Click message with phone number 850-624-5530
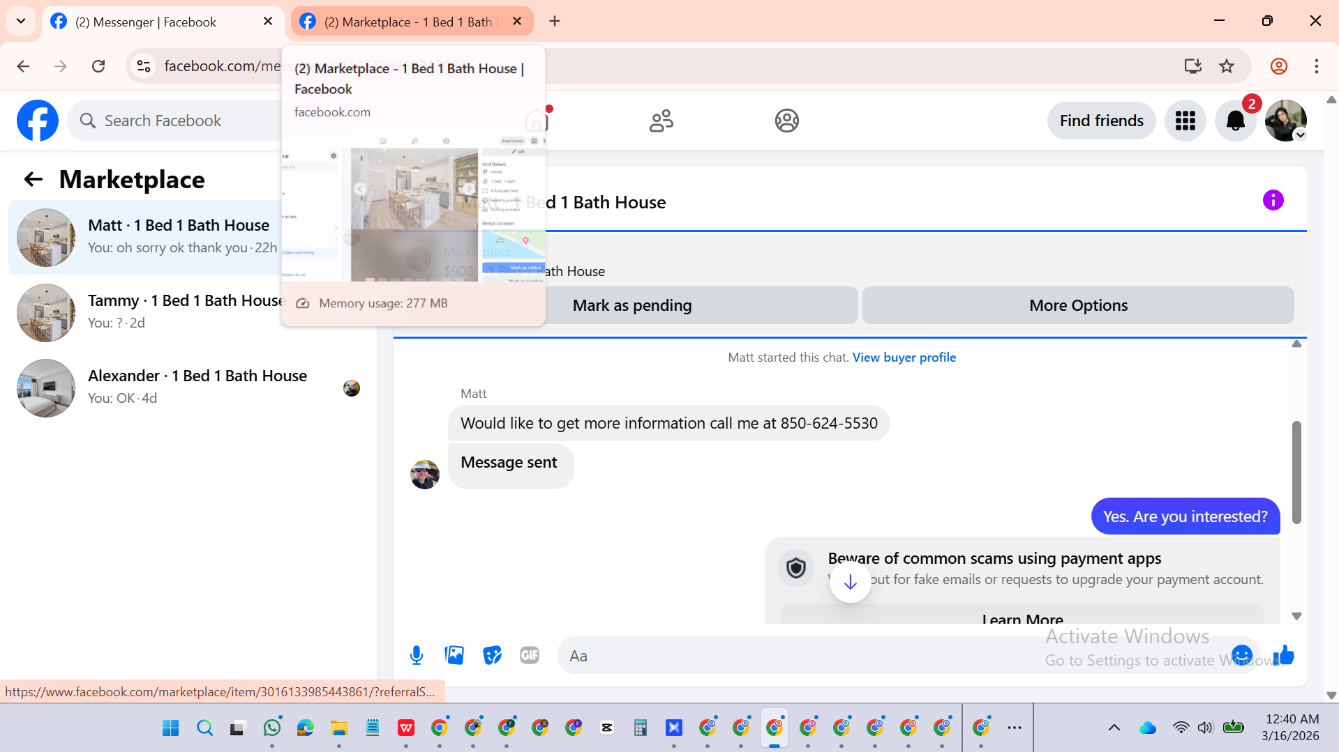Viewport: 1339px width, 752px height. 668,423
